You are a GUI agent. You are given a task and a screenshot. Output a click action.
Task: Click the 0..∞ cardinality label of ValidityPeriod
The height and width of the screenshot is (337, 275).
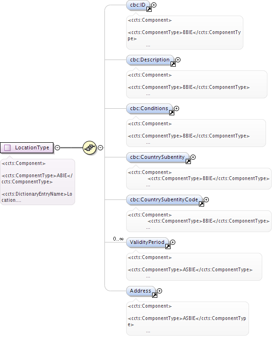(x=119, y=239)
